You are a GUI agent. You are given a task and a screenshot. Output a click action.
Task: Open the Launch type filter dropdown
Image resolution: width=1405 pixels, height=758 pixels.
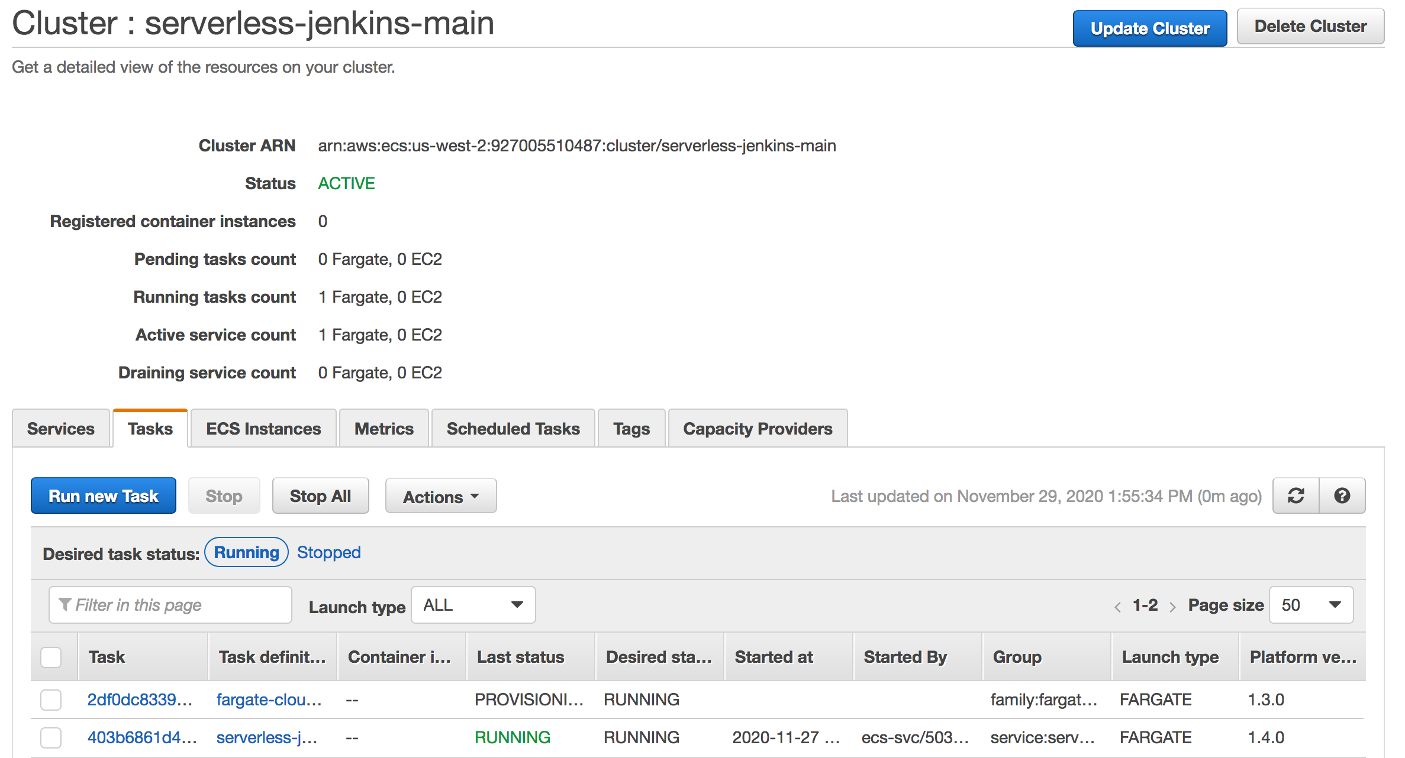pyautogui.click(x=473, y=604)
